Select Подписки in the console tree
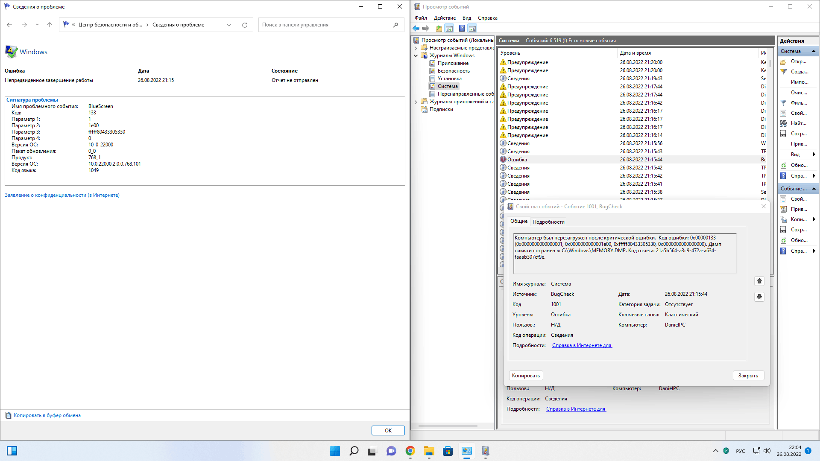 (441, 109)
